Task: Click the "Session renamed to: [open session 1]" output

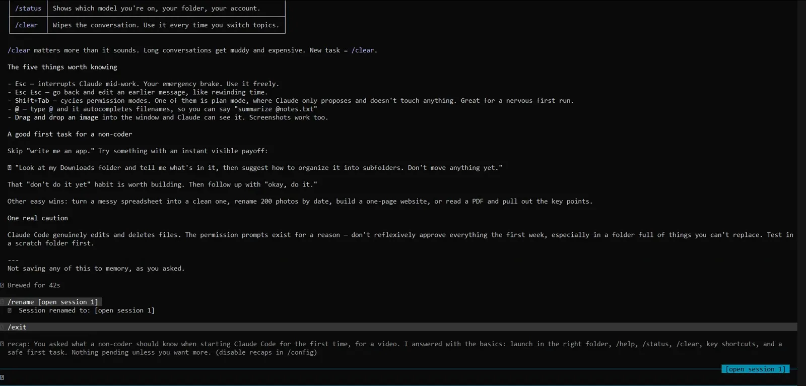Action: 87,310
